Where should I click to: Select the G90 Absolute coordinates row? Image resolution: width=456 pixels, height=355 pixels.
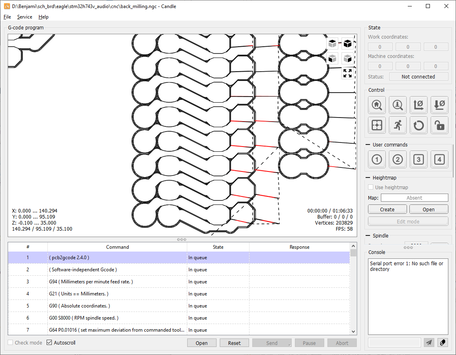click(178, 306)
